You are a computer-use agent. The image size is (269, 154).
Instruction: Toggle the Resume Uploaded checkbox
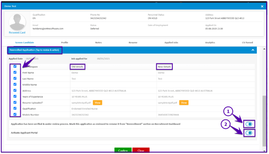(15, 102)
